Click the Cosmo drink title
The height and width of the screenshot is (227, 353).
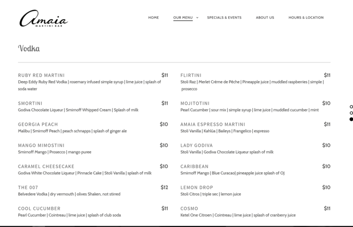coord(189,209)
